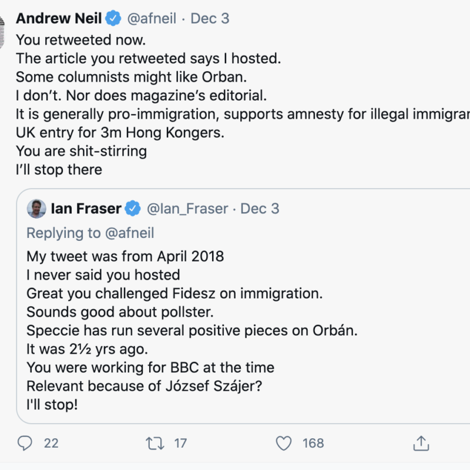The width and height of the screenshot is (470, 470).
Task: Visit the @afneil handle in the tweet header
Action: [x=151, y=18]
